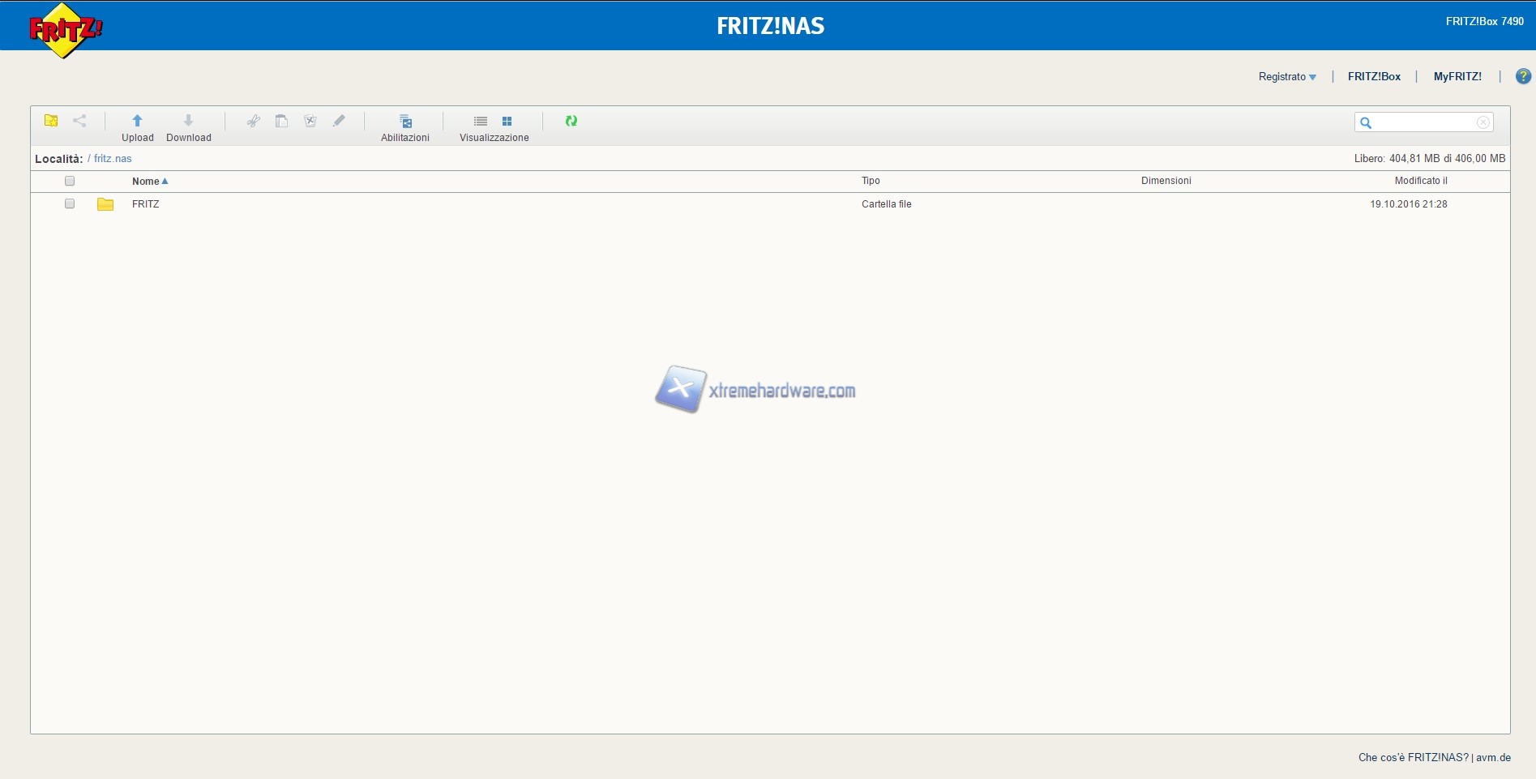Open the FRITZ!Box menu link

click(x=1374, y=77)
